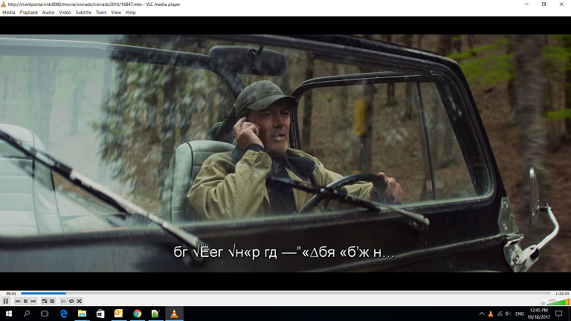Open the Outlook app on taskbar

(x=119, y=314)
